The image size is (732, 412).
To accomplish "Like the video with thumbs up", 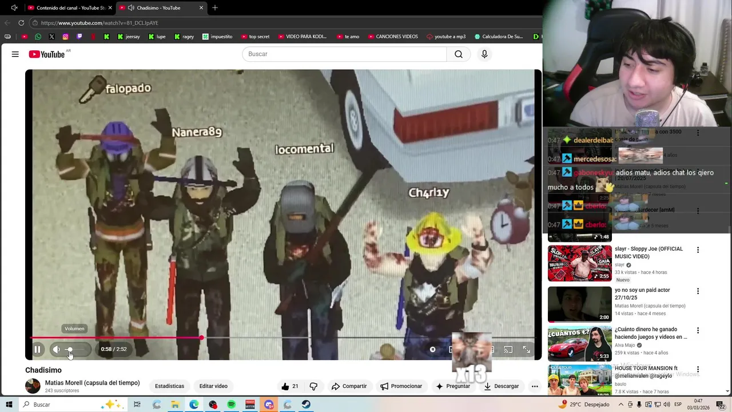I will [289, 386].
